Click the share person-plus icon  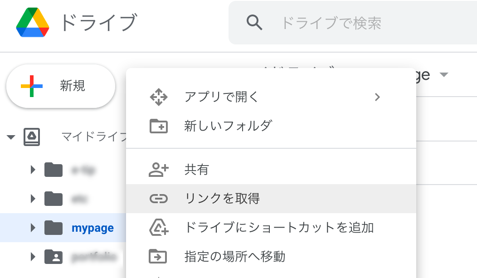158,170
